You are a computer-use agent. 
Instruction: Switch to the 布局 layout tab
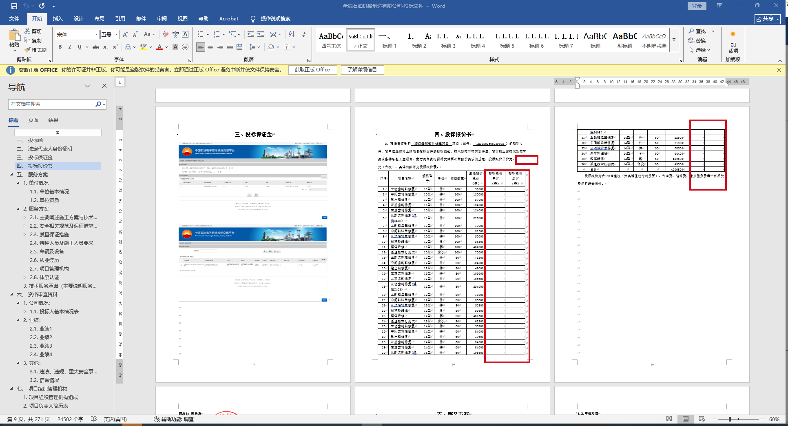pyautogui.click(x=100, y=19)
